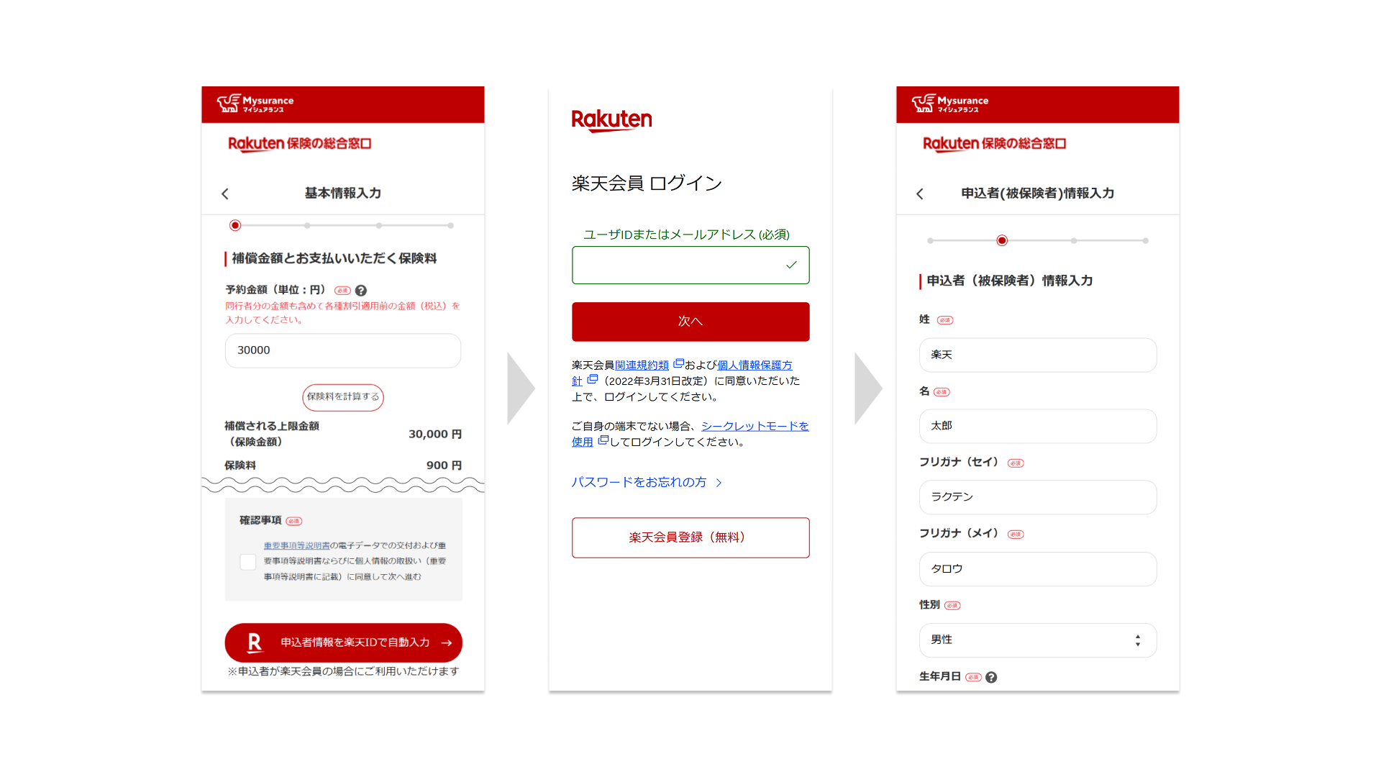Click external-link icon after 関連規約類
This screenshot has height=777, width=1381.
[x=678, y=364]
